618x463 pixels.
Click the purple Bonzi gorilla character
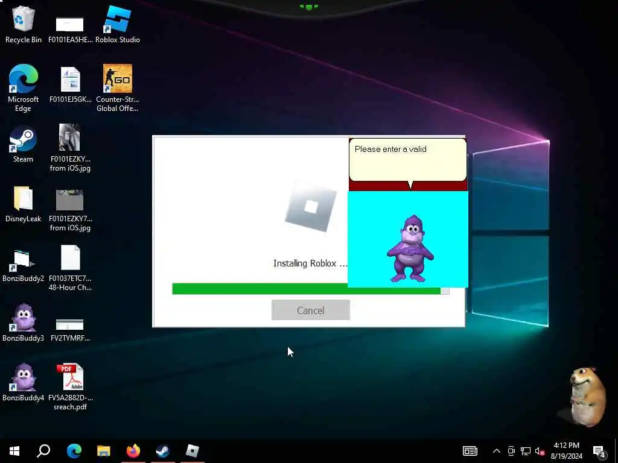click(x=410, y=249)
